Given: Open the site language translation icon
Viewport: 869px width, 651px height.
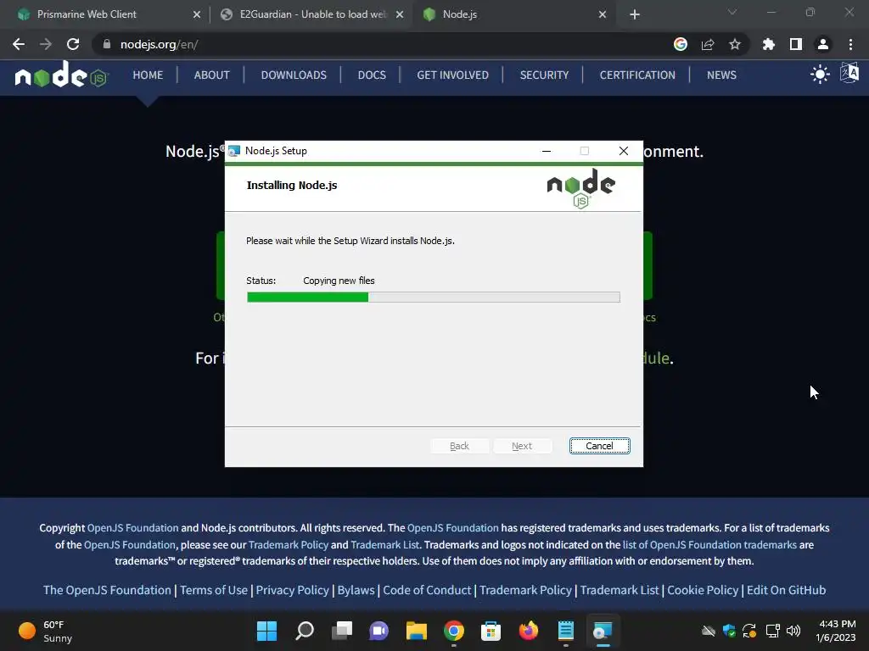Looking at the screenshot, I should [849, 73].
